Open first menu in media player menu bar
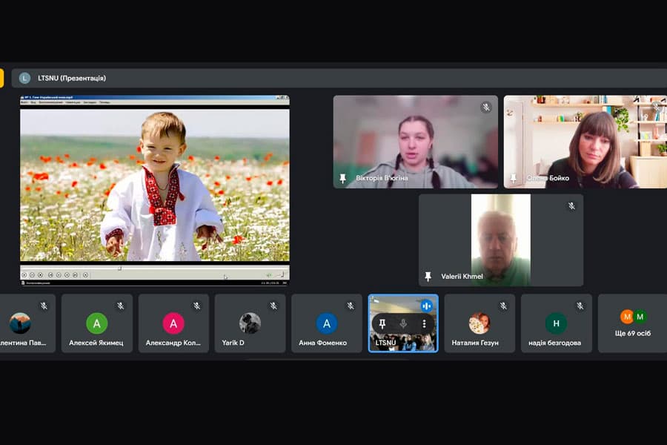This screenshot has width=667, height=445. click(x=24, y=102)
